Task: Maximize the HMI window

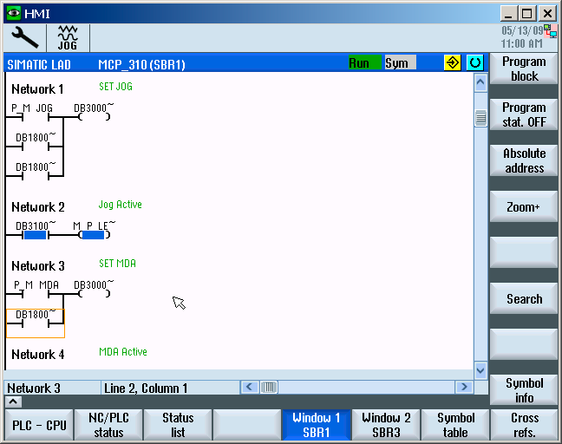Action: (526, 14)
